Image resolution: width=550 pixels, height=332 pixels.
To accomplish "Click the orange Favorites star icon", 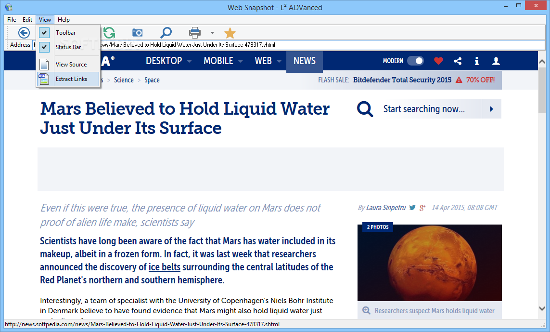I will point(230,33).
